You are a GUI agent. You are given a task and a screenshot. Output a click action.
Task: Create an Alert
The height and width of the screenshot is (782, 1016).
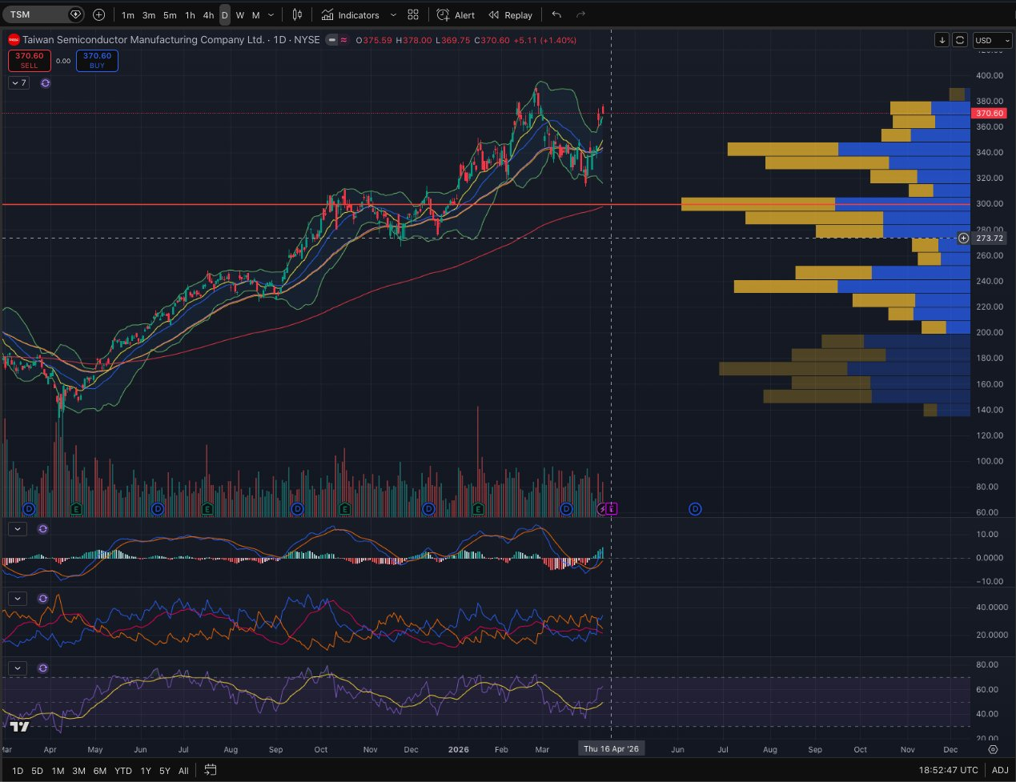pyautogui.click(x=456, y=15)
